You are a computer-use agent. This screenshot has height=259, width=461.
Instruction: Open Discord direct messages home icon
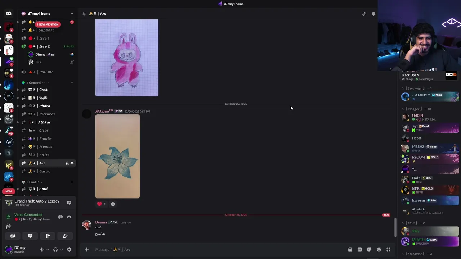(x=9, y=14)
